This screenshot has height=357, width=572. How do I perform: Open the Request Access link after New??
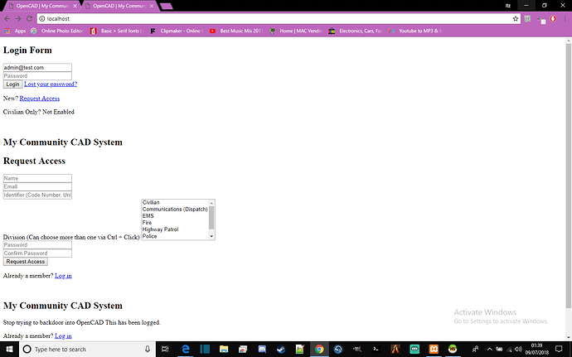(40, 99)
